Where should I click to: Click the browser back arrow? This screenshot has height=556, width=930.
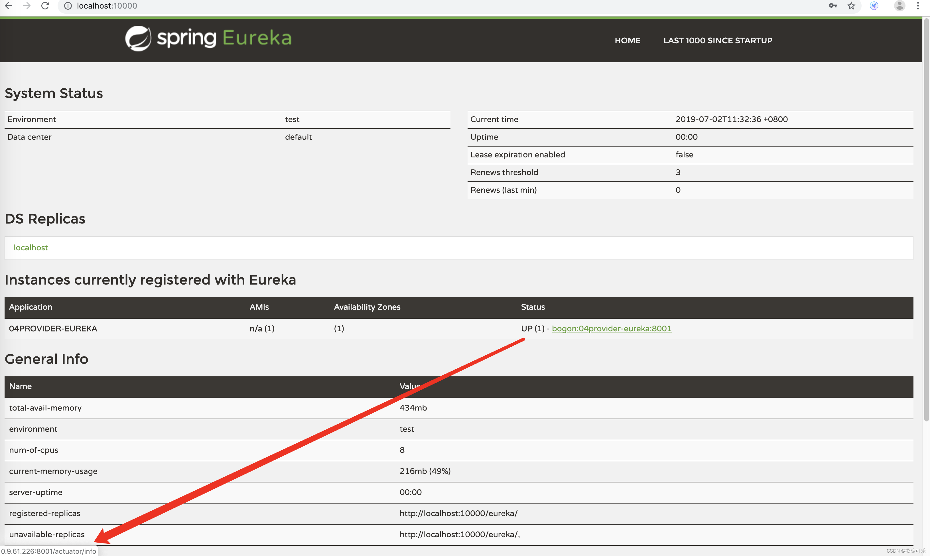(x=9, y=6)
